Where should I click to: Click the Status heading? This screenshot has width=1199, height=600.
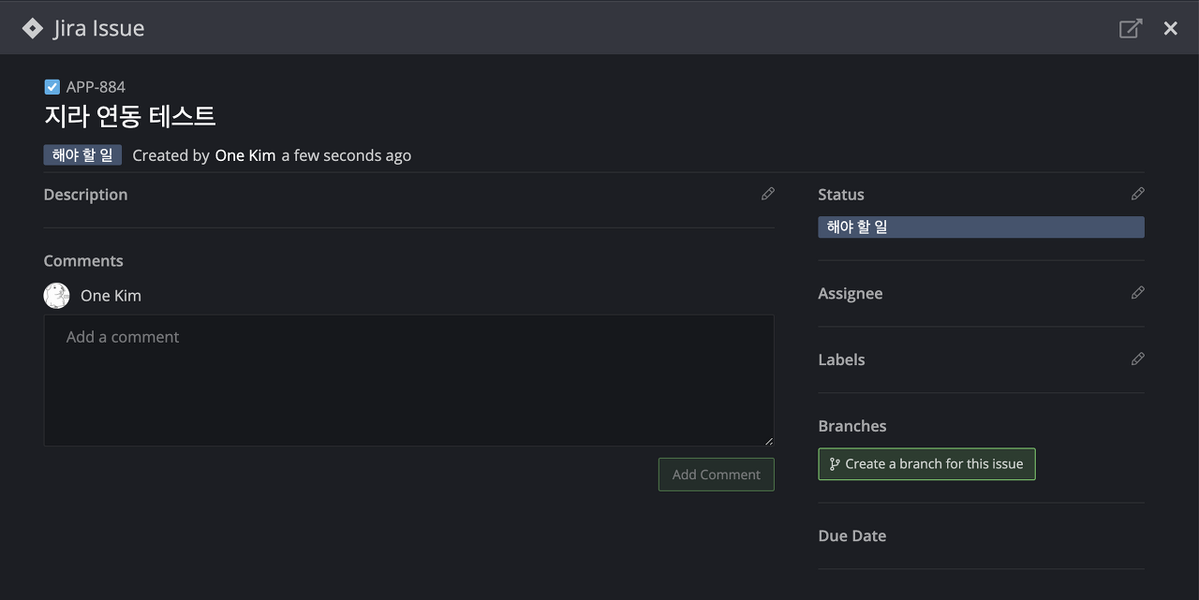[841, 195]
